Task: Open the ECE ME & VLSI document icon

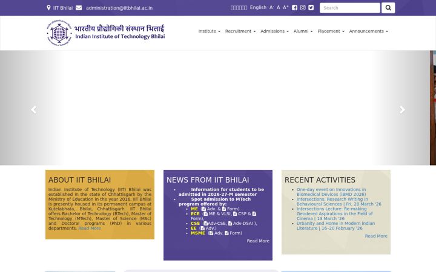Action: [x=205, y=214]
